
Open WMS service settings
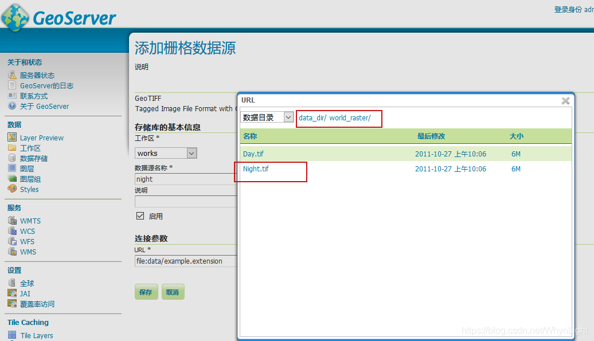point(28,252)
